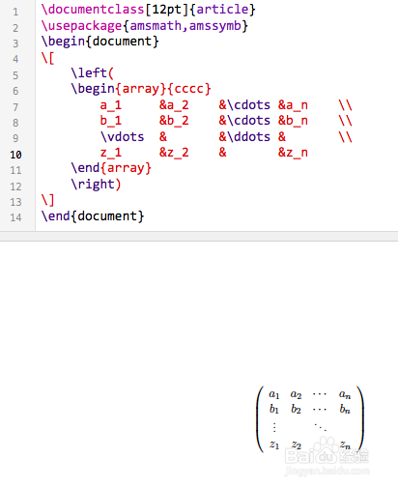This screenshot has height=488, width=398.
Task: Click the diagonal dots in the matrix preview
Action: pyautogui.click(x=321, y=427)
